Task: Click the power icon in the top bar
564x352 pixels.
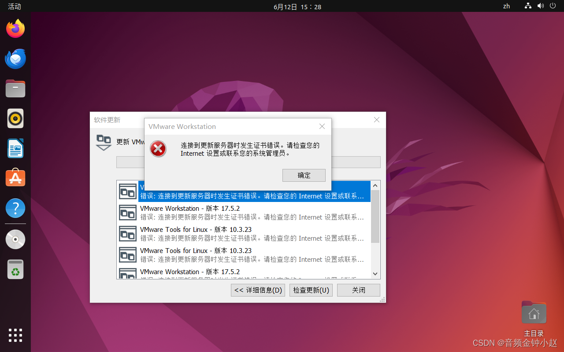Action: (x=553, y=6)
